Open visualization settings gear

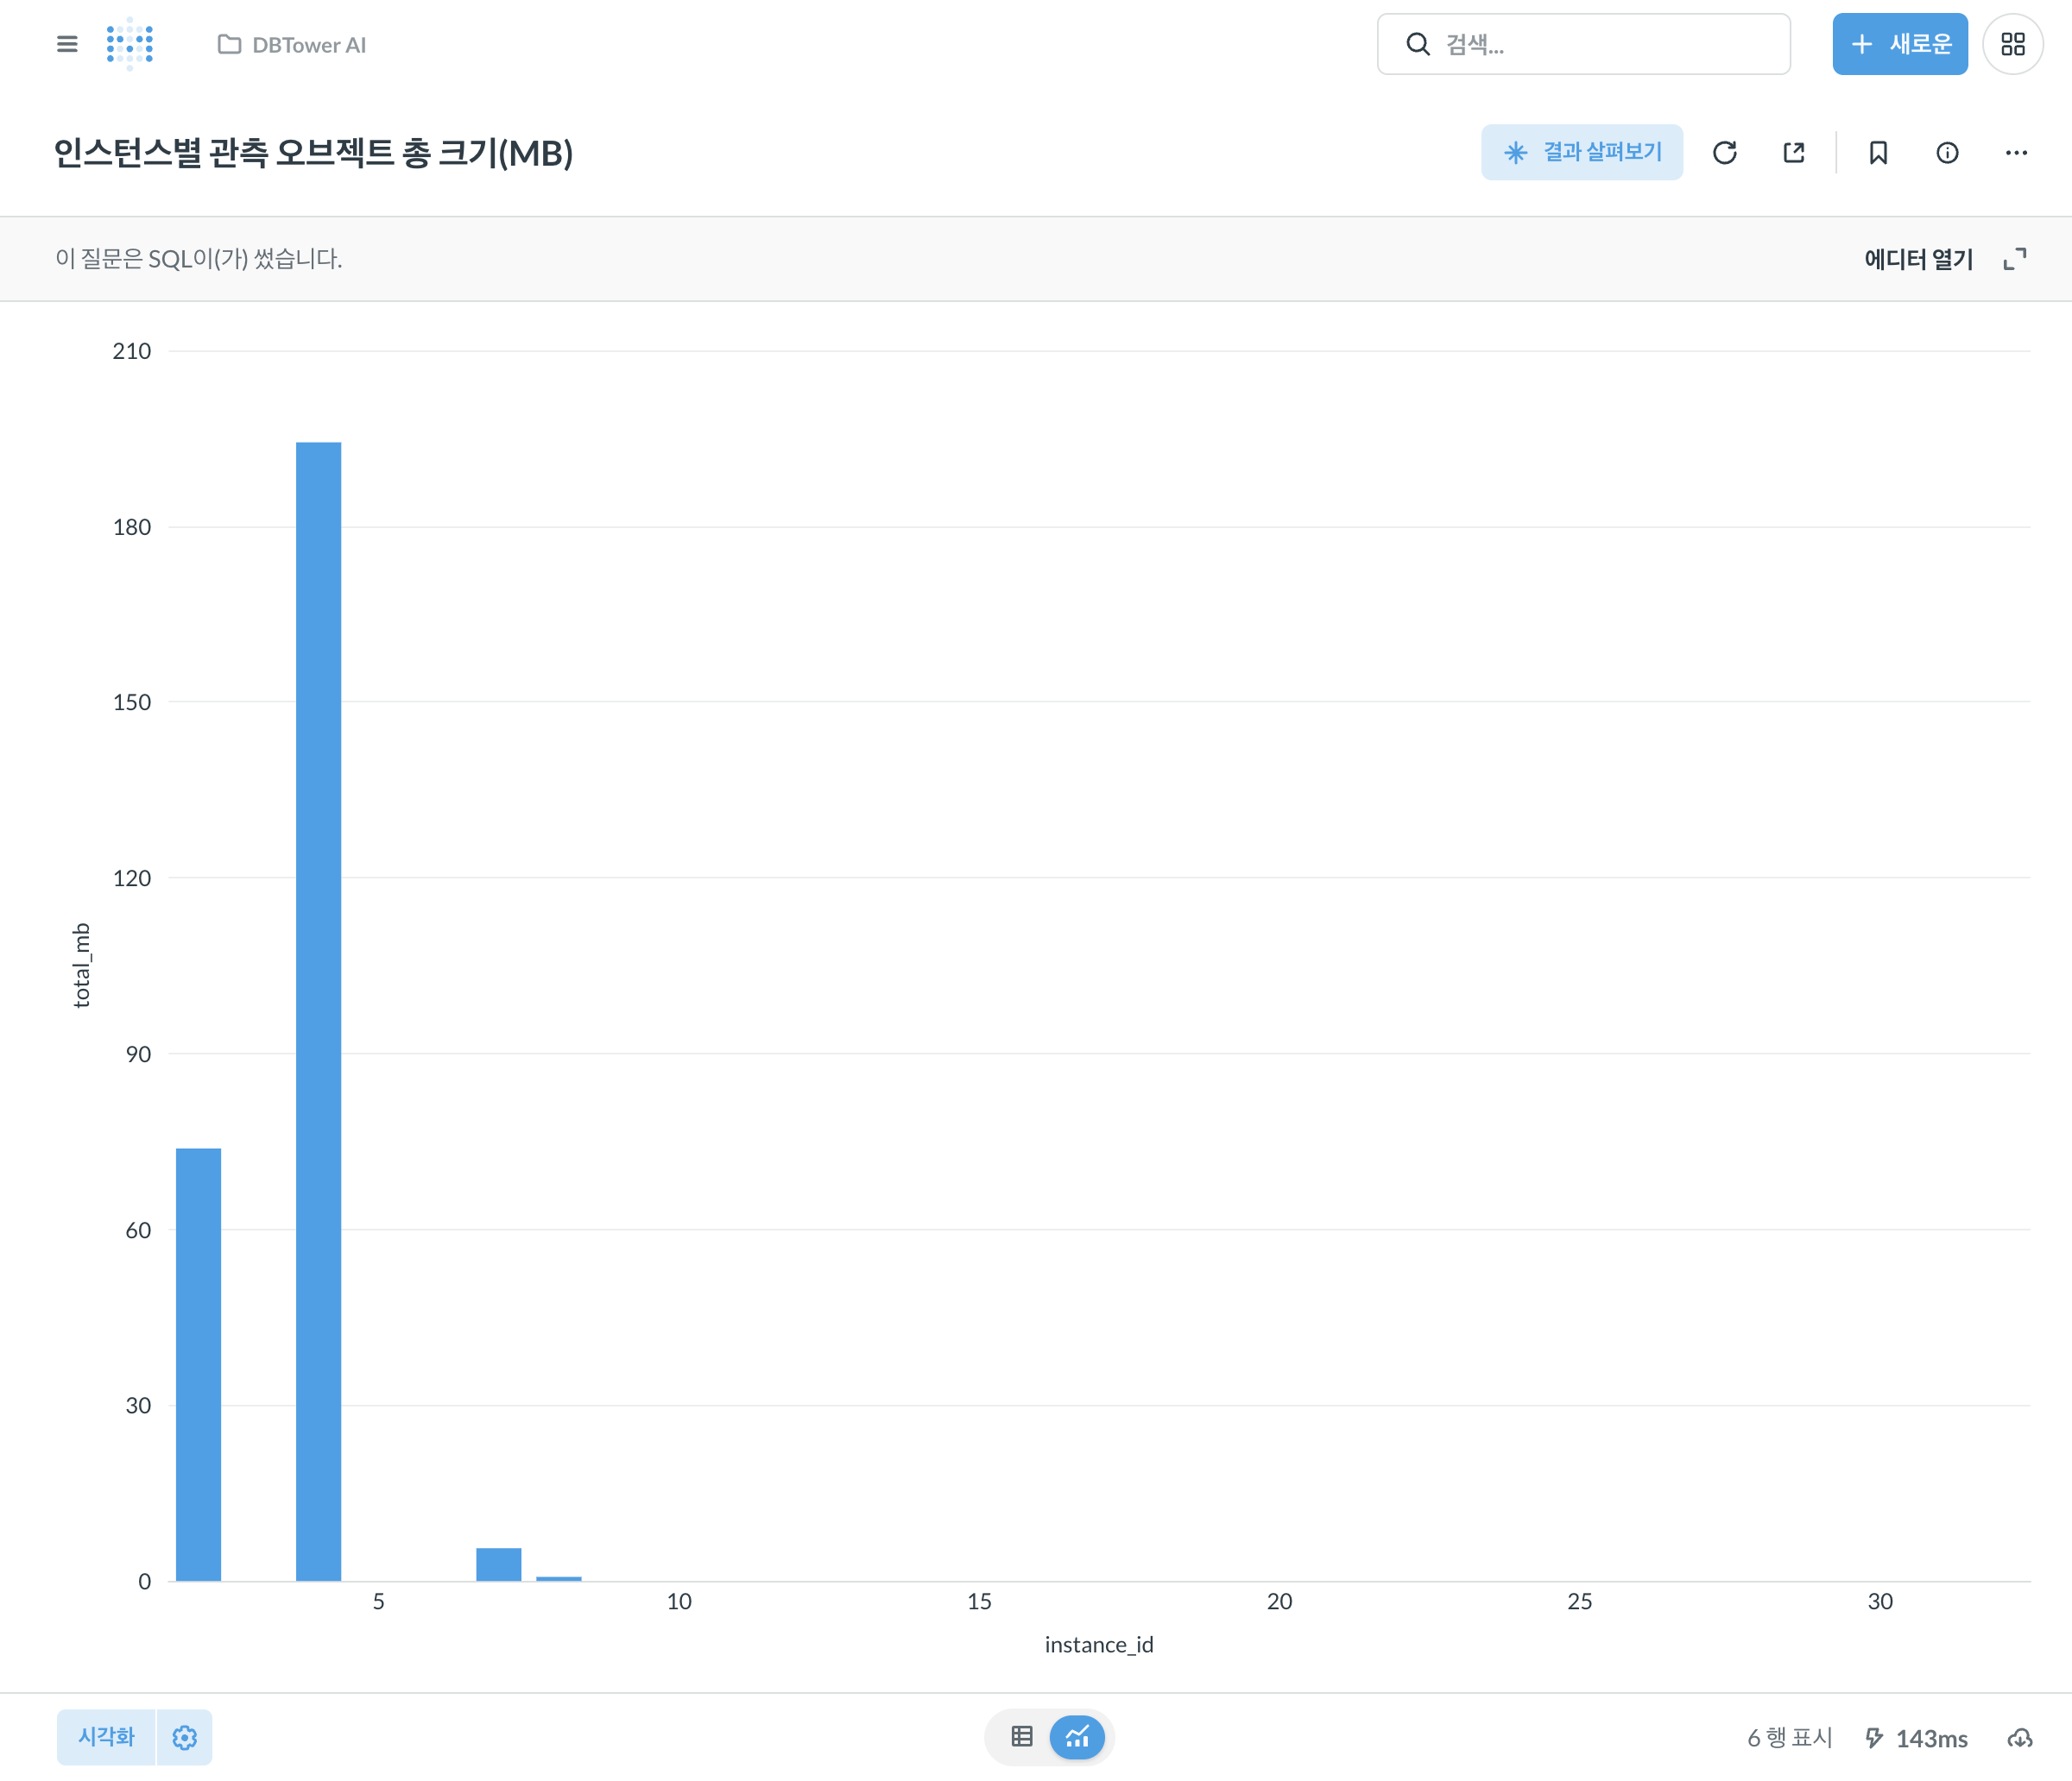click(x=184, y=1736)
